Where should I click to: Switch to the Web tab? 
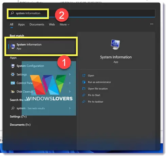coord(52,24)
